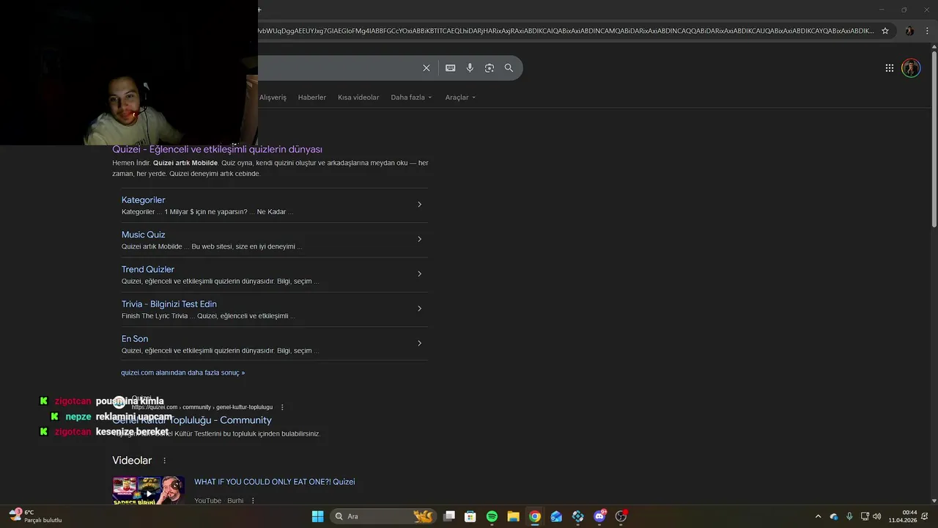The width and height of the screenshot is (938, 528).
Task: Open the Music Quiz link
Action: (144, 235)
